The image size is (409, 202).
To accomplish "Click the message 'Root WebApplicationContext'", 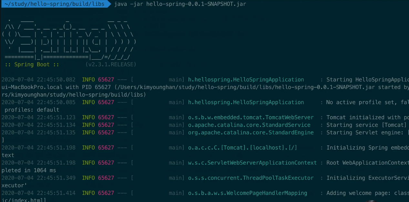I will [x=368, y=163].
